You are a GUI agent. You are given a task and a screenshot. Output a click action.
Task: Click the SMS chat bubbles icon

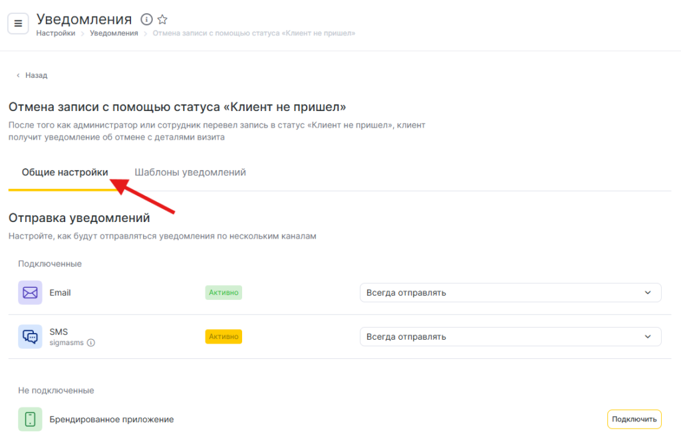pyautogui.click(x=30, y=336)
